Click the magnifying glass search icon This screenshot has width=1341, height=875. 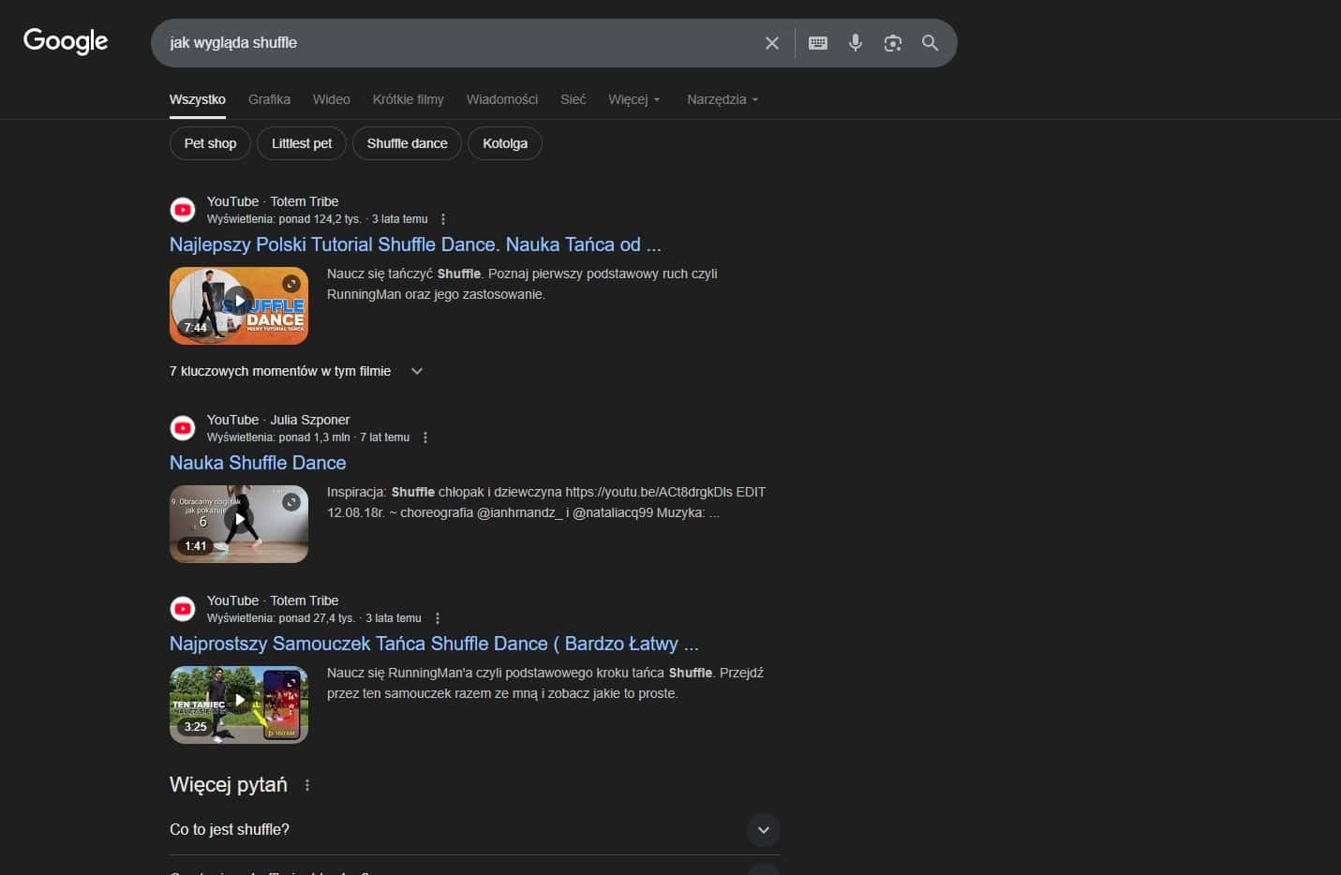[930, 43]
